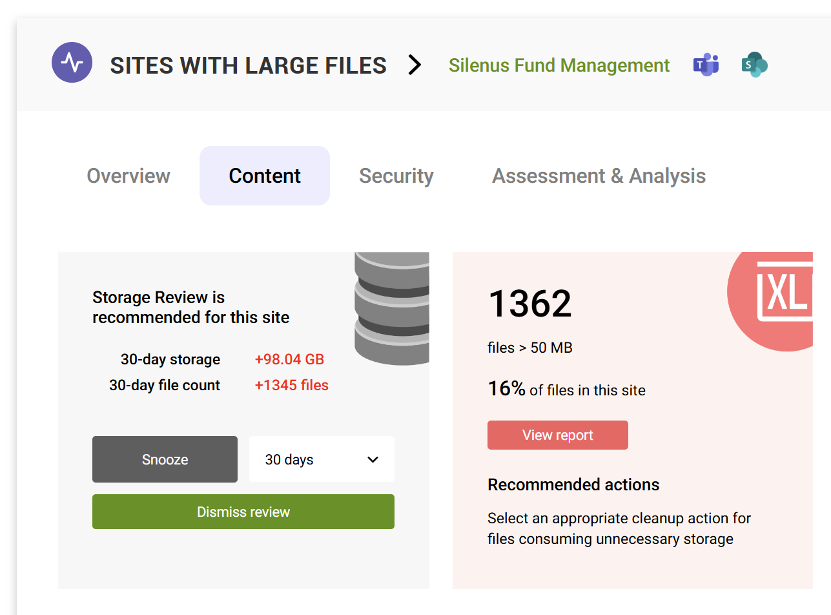Click the cleanup action description text
Image resolution: width=831 pixels, height=615 pixels.
click(619, 528)
